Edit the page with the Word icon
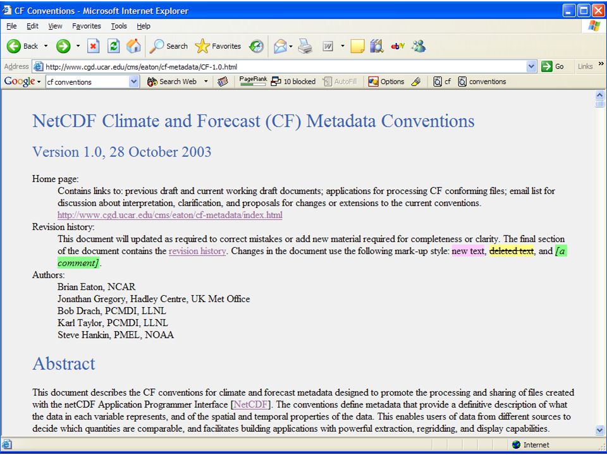This screenshot has height=455, width=607. point(328,46)
